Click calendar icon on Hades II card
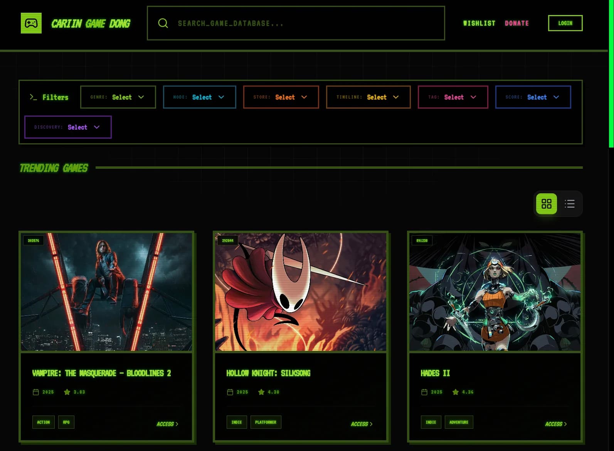Image resolution: width=614 pixels, height=451 pixels. [x=424, y=392]
